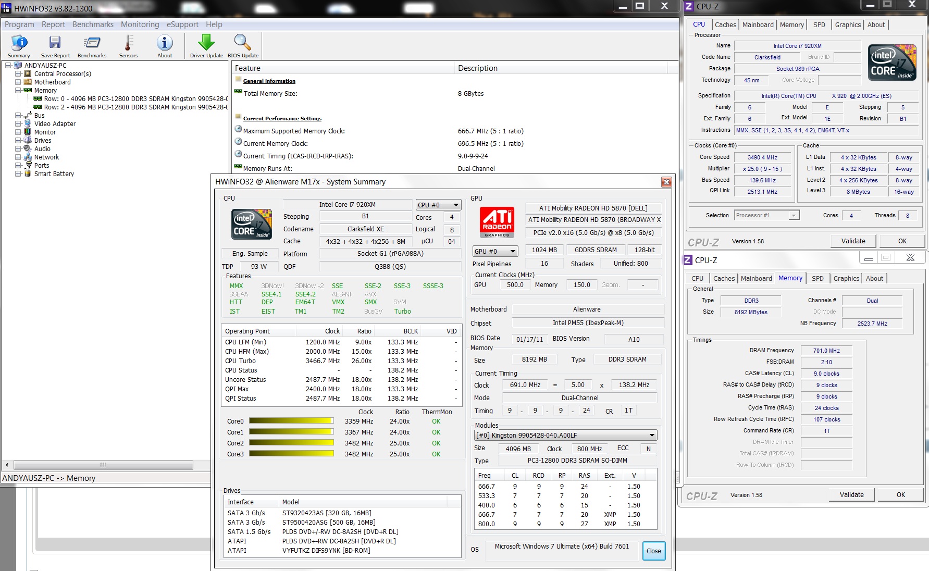Screen dimensions: 929x571
Task: Click Validate in upper CPU-Z window
Action: [x=853, y=241]
